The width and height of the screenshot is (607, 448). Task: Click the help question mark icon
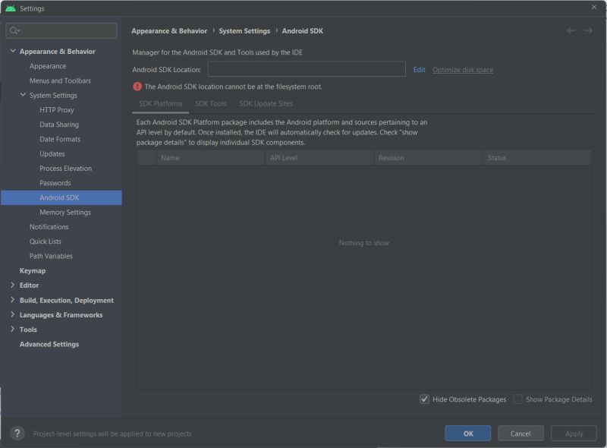pyautogui.click(x=16, y=433)
